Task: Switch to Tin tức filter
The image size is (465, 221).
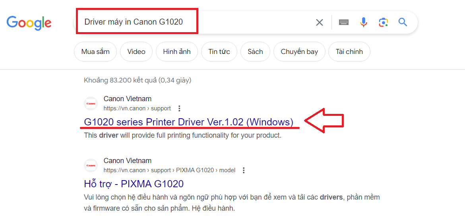Action: click(219, 52)
